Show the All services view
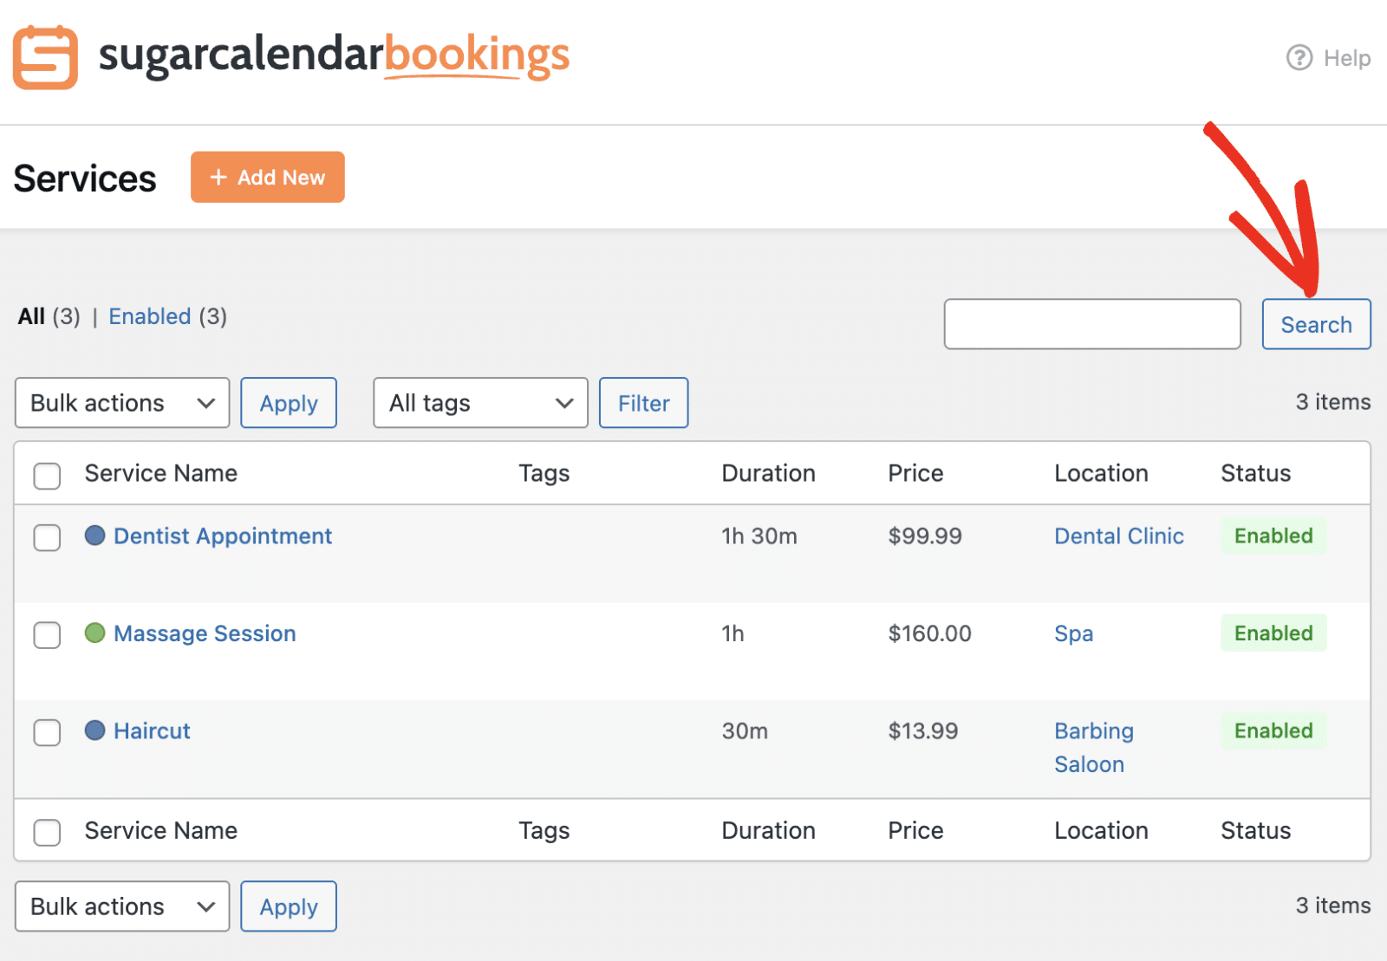Screen dimensions: 1387x961 [x=31, y=316]
